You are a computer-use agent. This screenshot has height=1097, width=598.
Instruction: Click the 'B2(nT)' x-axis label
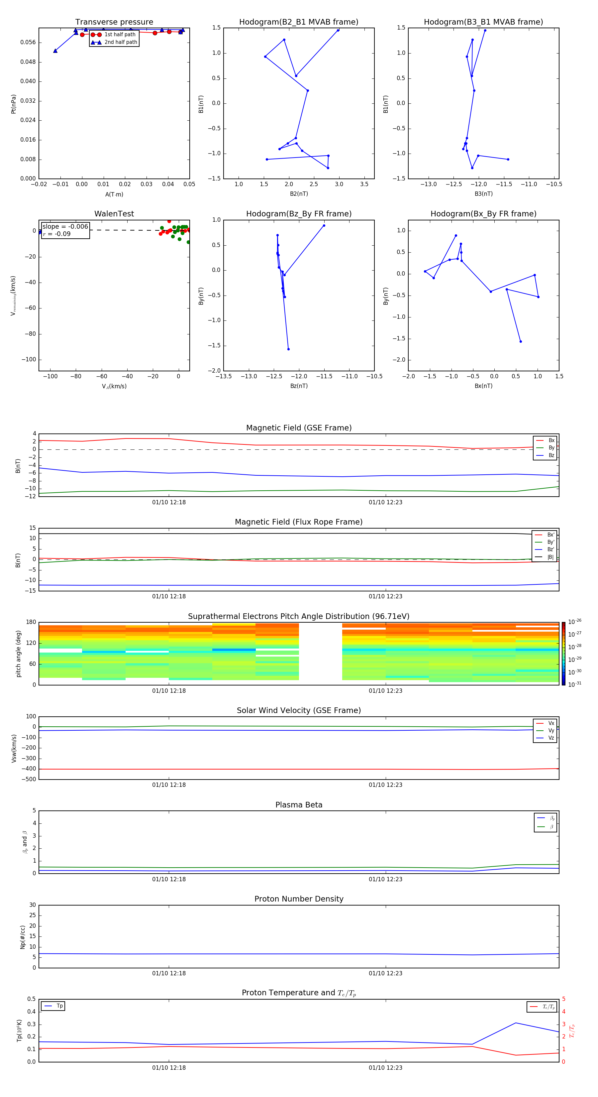(x=299, y=194)
